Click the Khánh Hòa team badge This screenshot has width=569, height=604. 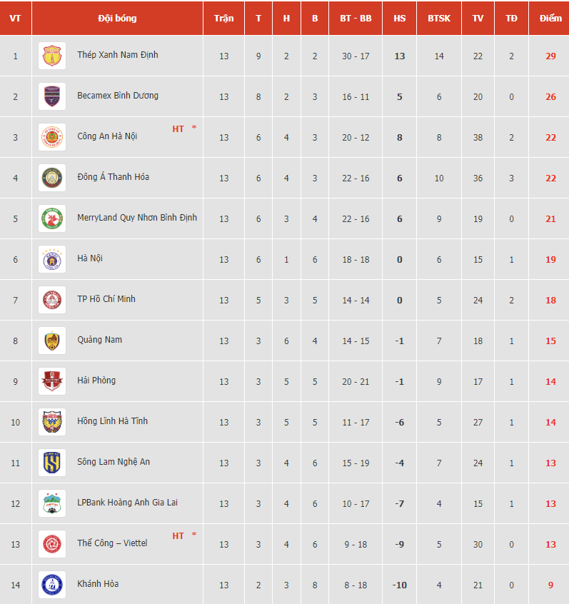point(52,585)
